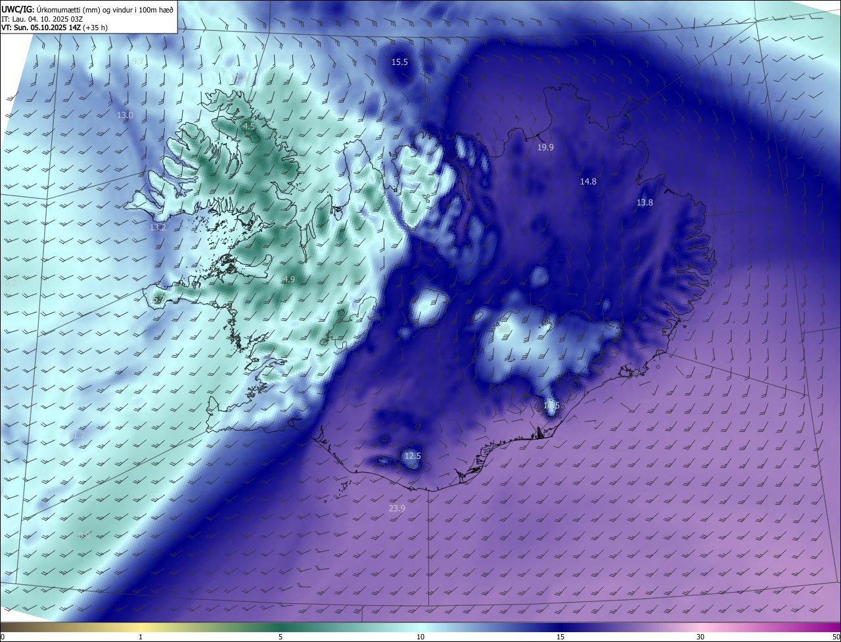Click the 4.9 value label
Screen dimensions: 841x642
(x=288, y=279)
